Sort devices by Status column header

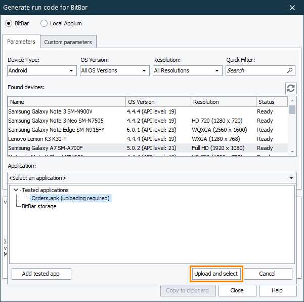click(x=272, y=102)
